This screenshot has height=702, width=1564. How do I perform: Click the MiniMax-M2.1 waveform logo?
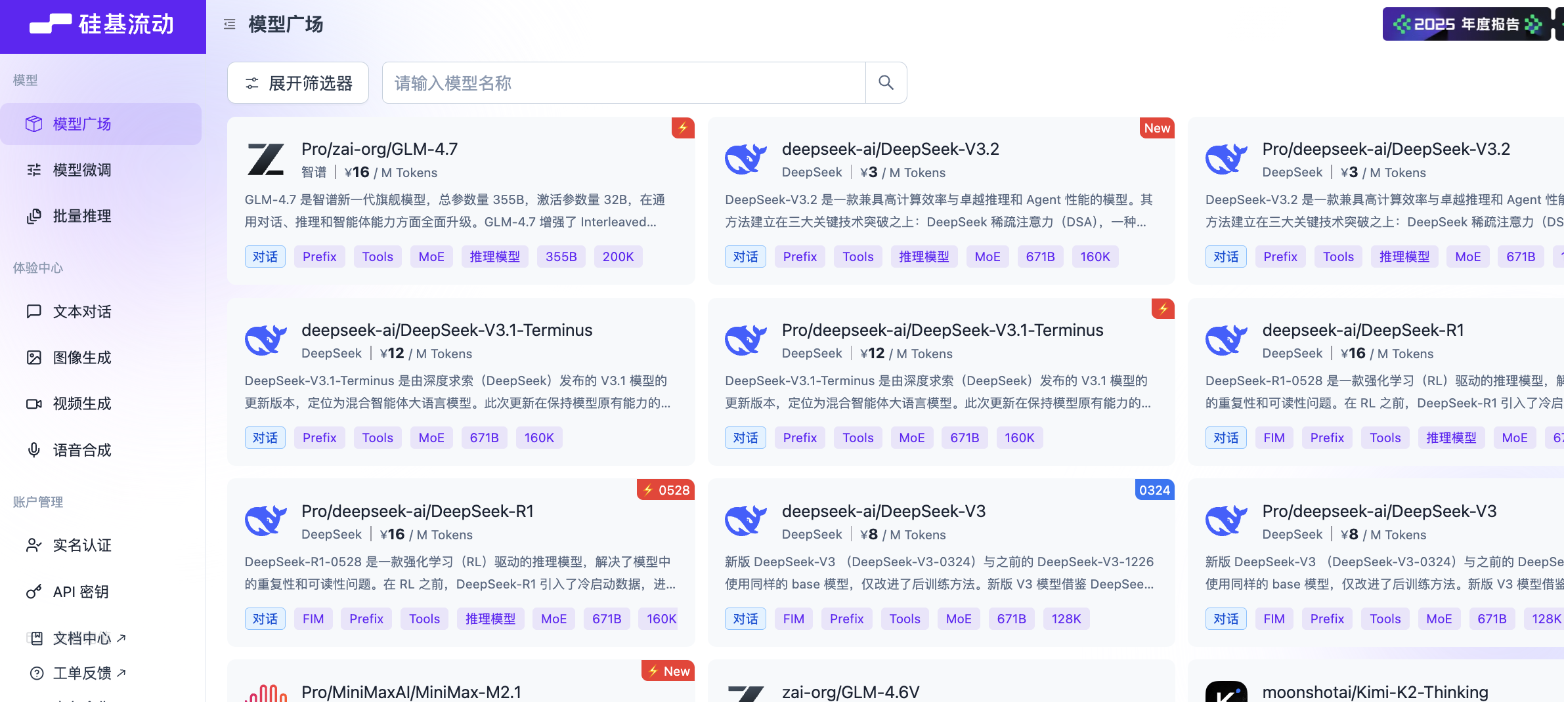pyautogui.click(x=266, y=692)
